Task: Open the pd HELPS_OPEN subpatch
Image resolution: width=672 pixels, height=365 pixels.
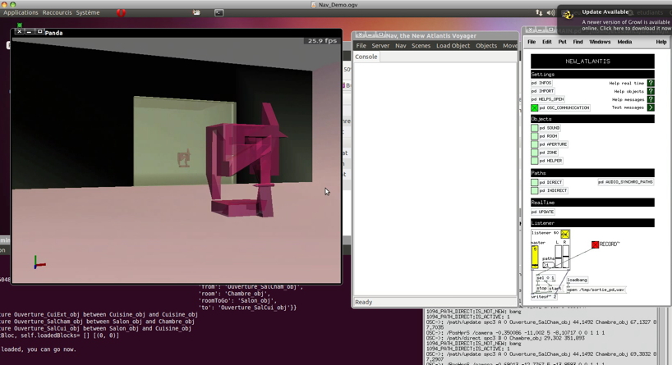Action: pyautogui.click(x=548, y=99)
